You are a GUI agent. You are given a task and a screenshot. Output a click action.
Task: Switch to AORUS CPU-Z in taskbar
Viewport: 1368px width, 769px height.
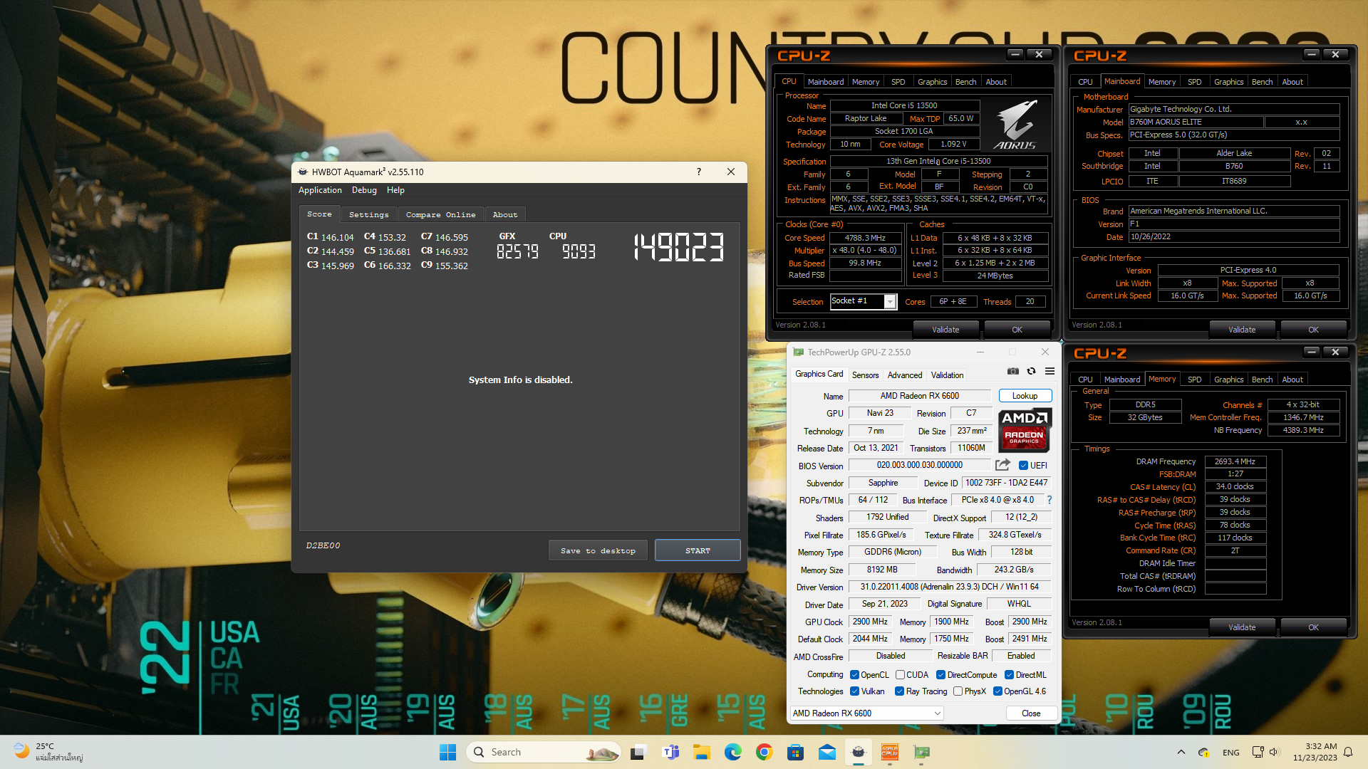[x=890, y=752]
